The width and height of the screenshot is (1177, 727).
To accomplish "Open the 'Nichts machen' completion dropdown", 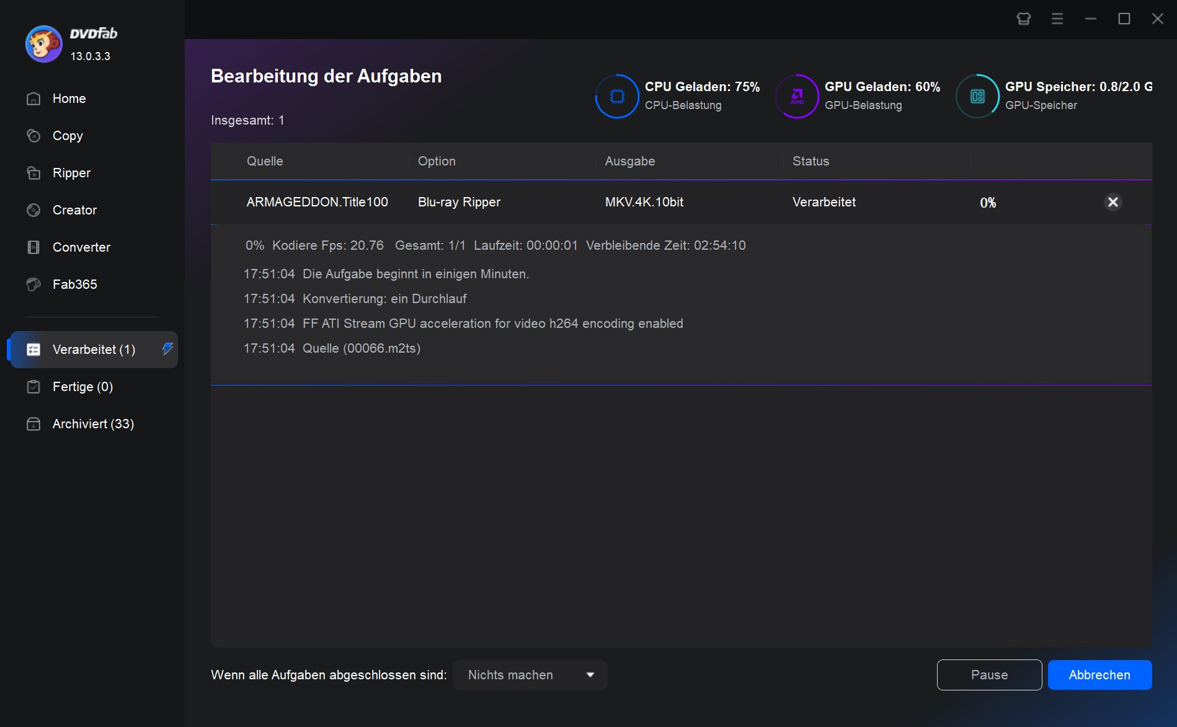I will pyautogui.click(x=530, y=675).
